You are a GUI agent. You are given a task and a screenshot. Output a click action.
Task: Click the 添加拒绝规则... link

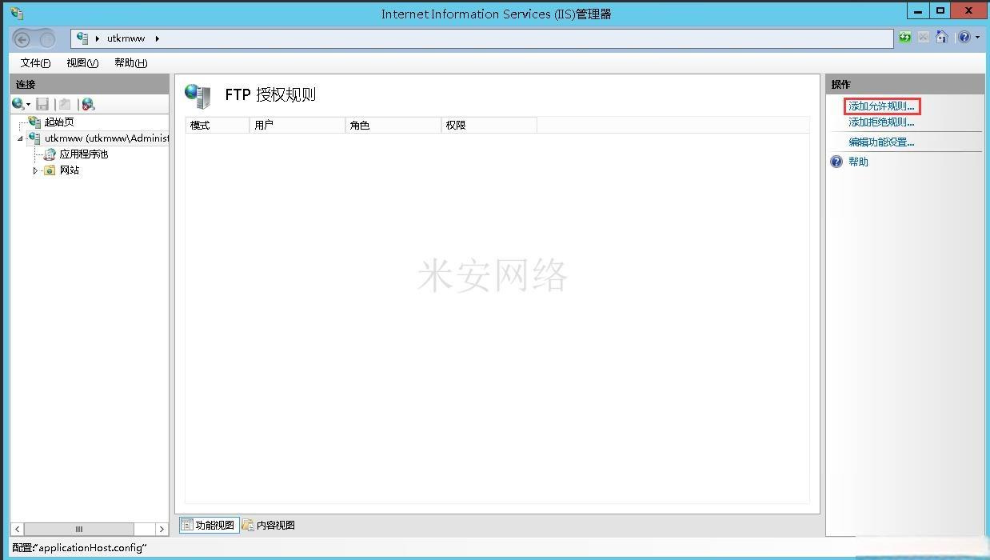pyautogui.click(x=881, y=122)
